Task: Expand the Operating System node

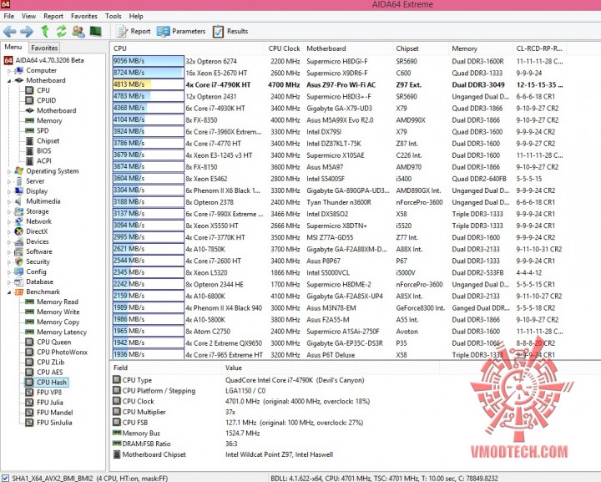Action: pos(9,171)
